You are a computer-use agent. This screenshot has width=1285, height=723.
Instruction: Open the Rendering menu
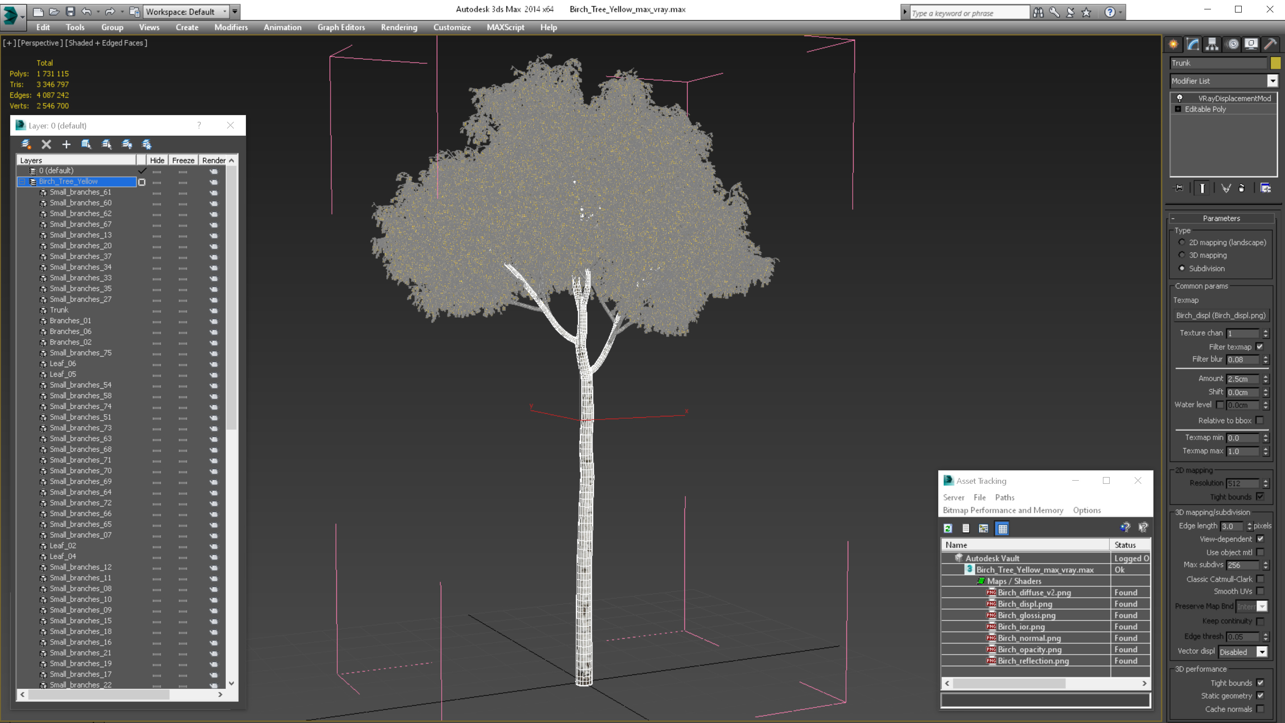tap(399, 27)
